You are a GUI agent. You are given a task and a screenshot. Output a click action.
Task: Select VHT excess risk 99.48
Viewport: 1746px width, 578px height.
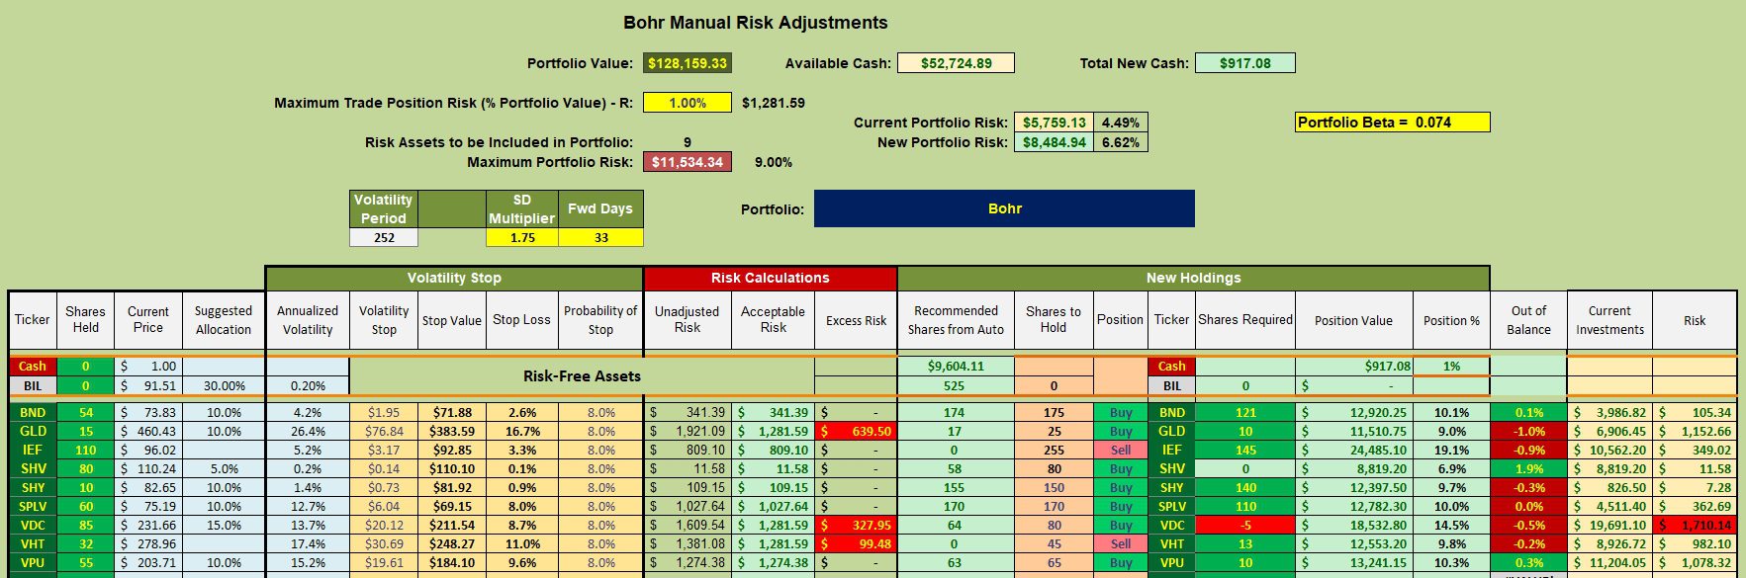coord(856,543)
